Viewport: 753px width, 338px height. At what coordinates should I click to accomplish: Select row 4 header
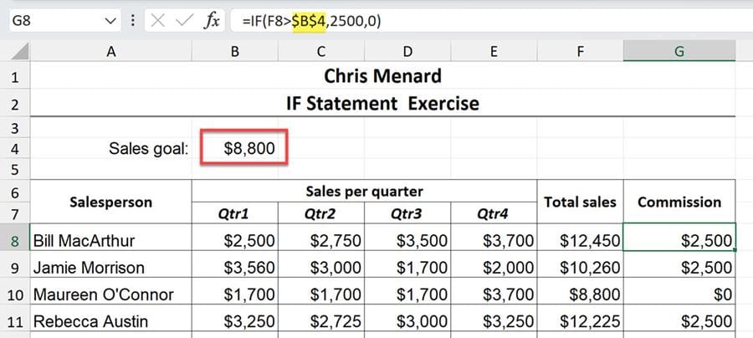point(14,149)
